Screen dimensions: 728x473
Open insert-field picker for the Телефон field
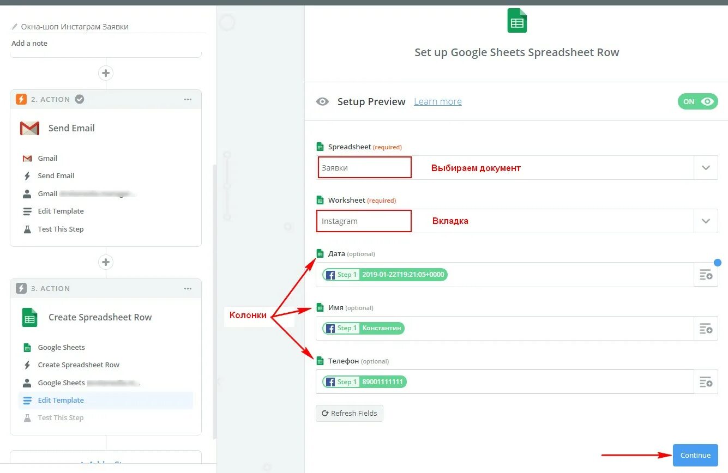click(706, 382)
